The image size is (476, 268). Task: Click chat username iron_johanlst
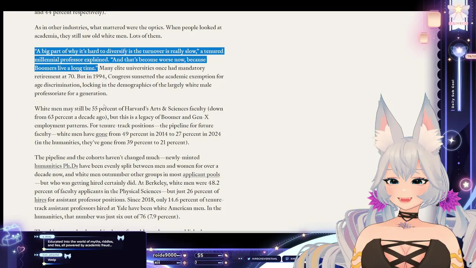(x=51, y=255)
